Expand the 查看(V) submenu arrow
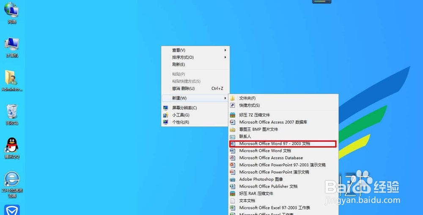The image size is (423, 215). pyautogui.click(x=225, y=50)
